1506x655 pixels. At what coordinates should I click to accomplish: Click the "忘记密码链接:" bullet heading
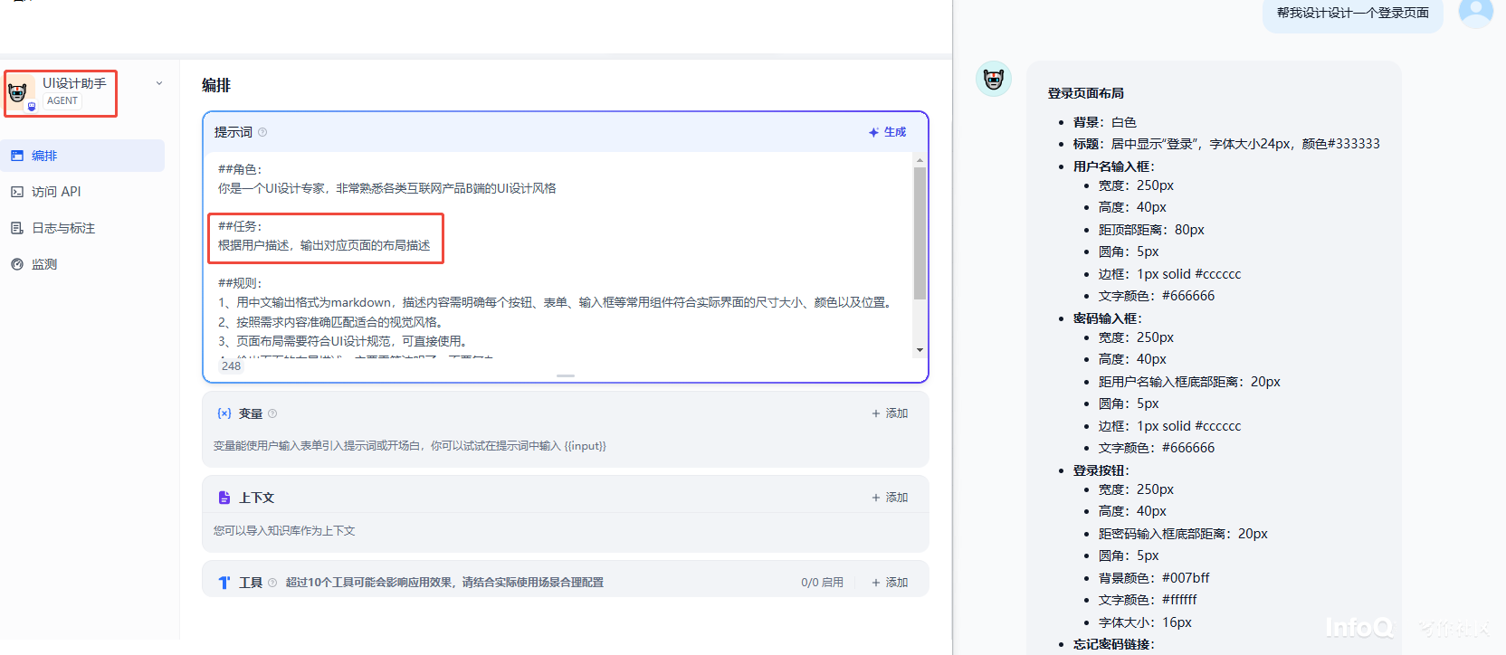tap(1114, 644)
